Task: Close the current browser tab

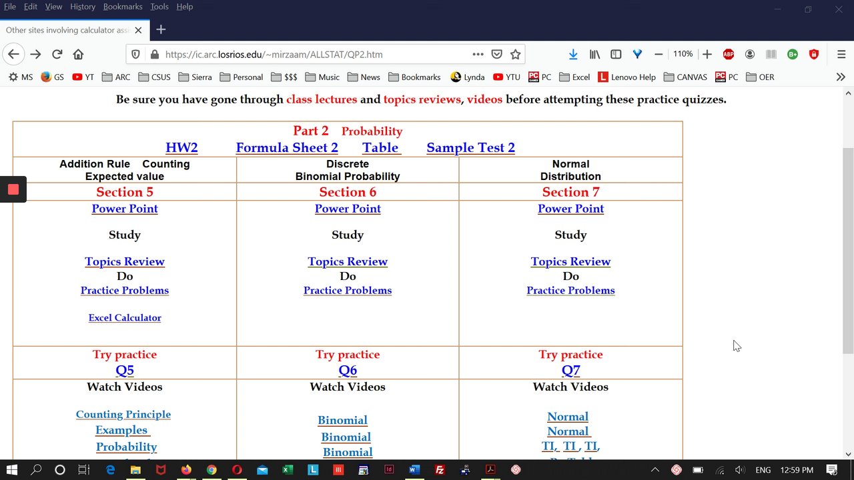Action: click(138, 30)
